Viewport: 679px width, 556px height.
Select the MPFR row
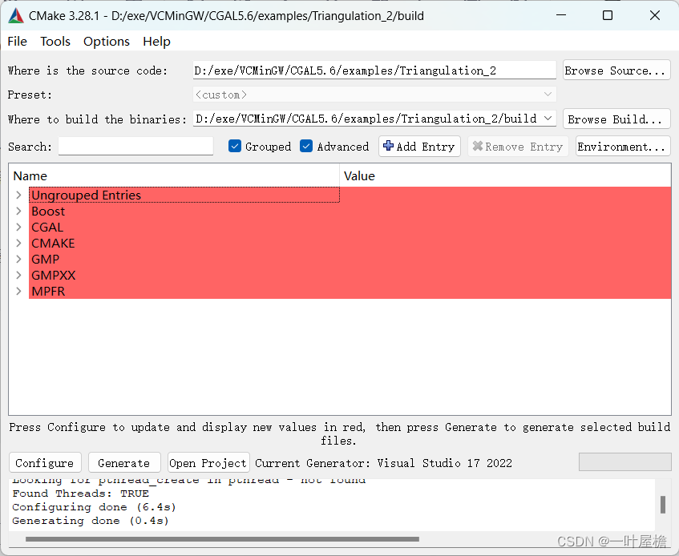tap(350, 291)
